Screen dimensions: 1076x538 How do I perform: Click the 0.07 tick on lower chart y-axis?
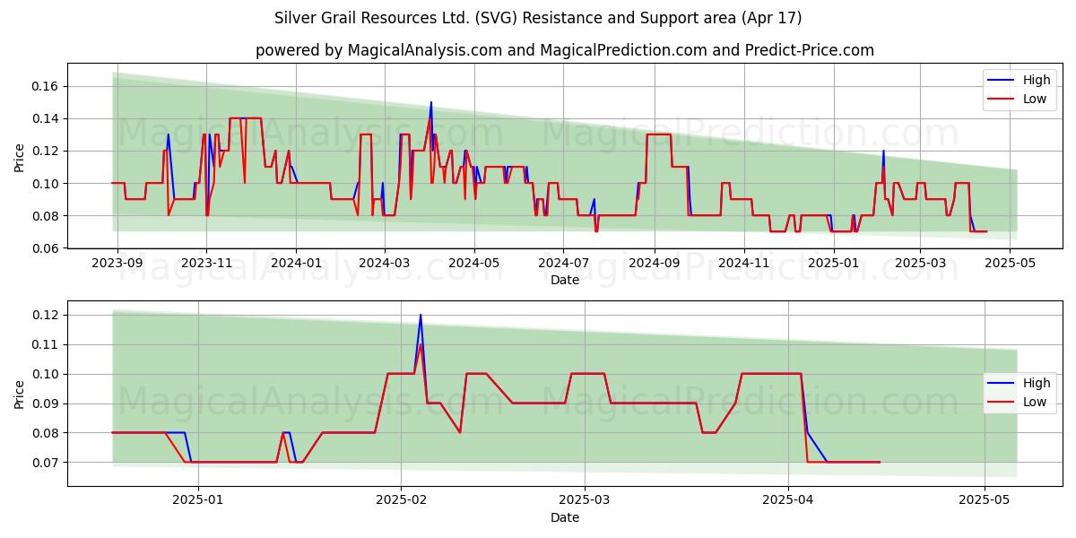click(46, 463)
